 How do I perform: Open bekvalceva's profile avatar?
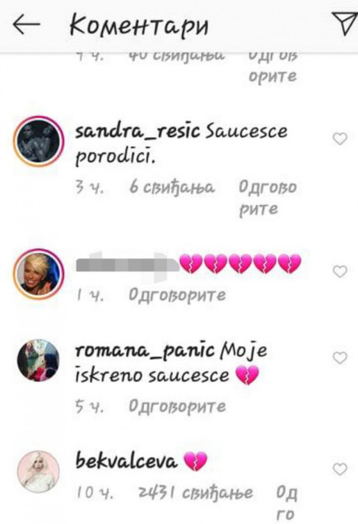coord(38,472)
